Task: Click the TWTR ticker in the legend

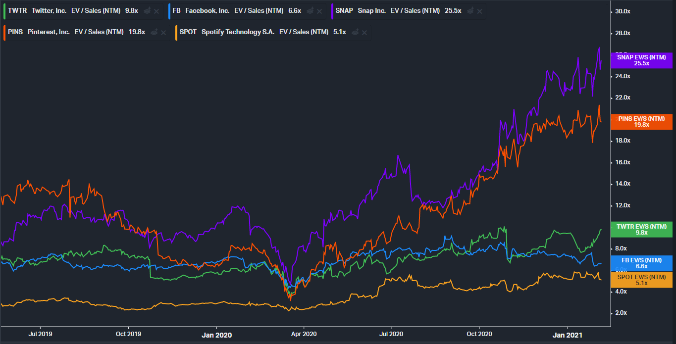Action: pyautogui.click(x=17, y=11)
